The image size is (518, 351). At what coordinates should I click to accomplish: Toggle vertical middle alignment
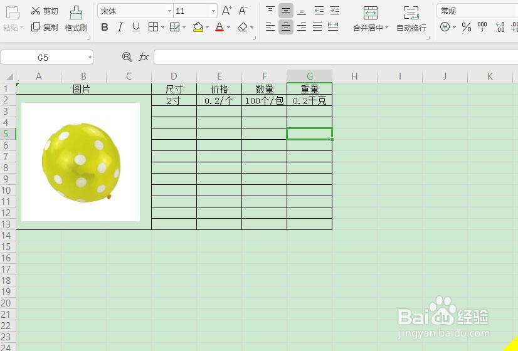coord(286,11)
